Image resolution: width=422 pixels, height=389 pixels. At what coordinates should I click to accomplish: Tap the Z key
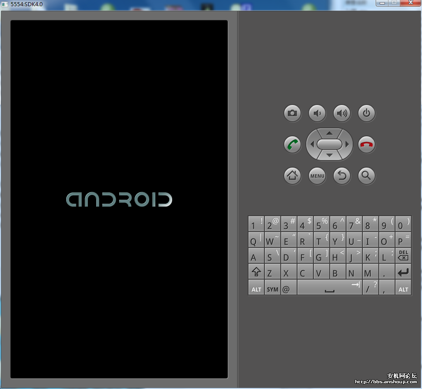[x=273, y=272]
